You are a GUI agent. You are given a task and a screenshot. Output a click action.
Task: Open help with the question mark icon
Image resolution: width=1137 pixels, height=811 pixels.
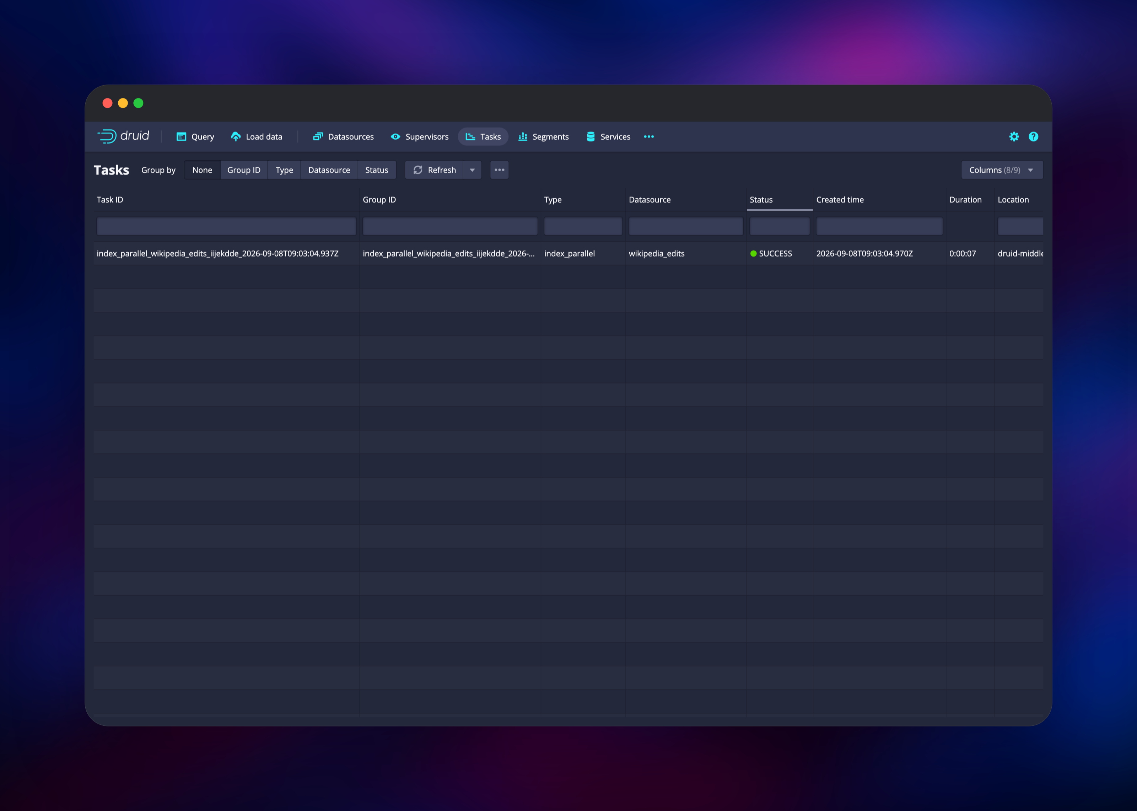(1033, 137)
